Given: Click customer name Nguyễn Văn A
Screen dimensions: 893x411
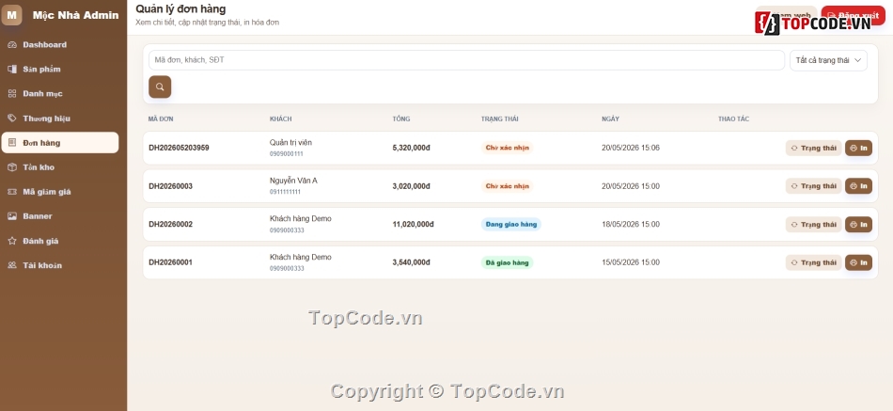Looking at the screenshot, I should pyautogui.click(x=293, y=181).
